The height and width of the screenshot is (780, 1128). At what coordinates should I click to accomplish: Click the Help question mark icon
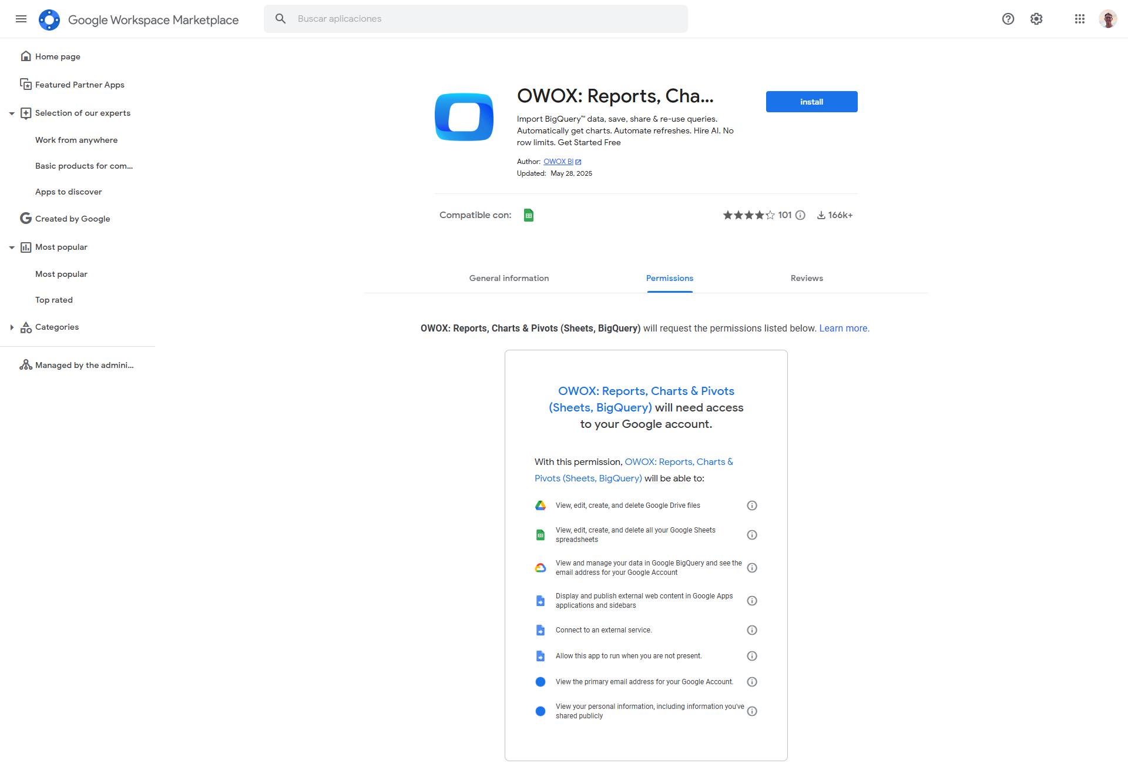click(x=1008, y=19)
